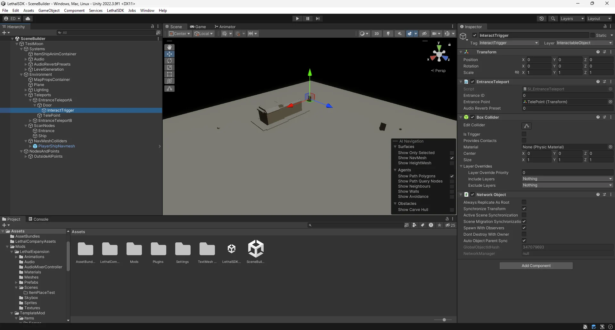Toggle scene visibility hidden-objects icon
This screenshot has height=330, width=615.
coord(424,34)
